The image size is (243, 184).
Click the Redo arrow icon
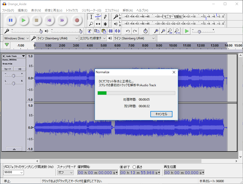coord(135,31)
